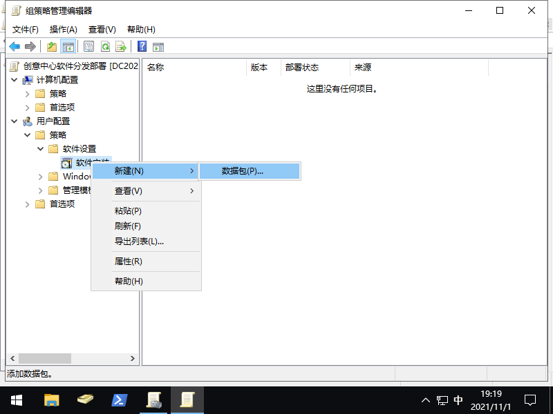
Task: Click 帮助(H) in the context menu
Action: tap(146, 282)
